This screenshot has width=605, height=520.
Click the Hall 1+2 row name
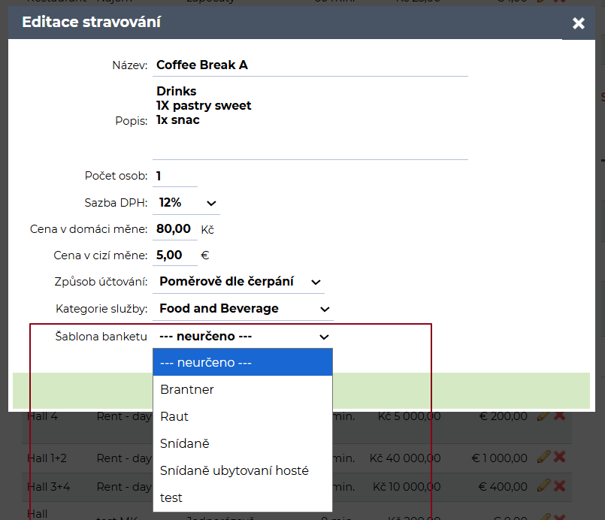pos(47,458)
